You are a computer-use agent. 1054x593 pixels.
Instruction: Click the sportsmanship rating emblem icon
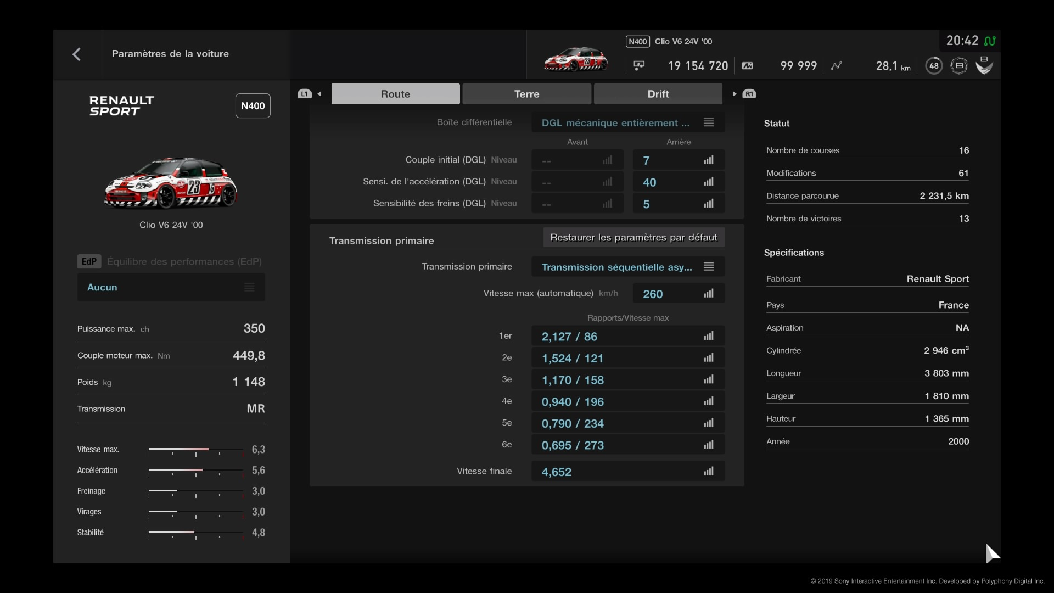[984, 65]
